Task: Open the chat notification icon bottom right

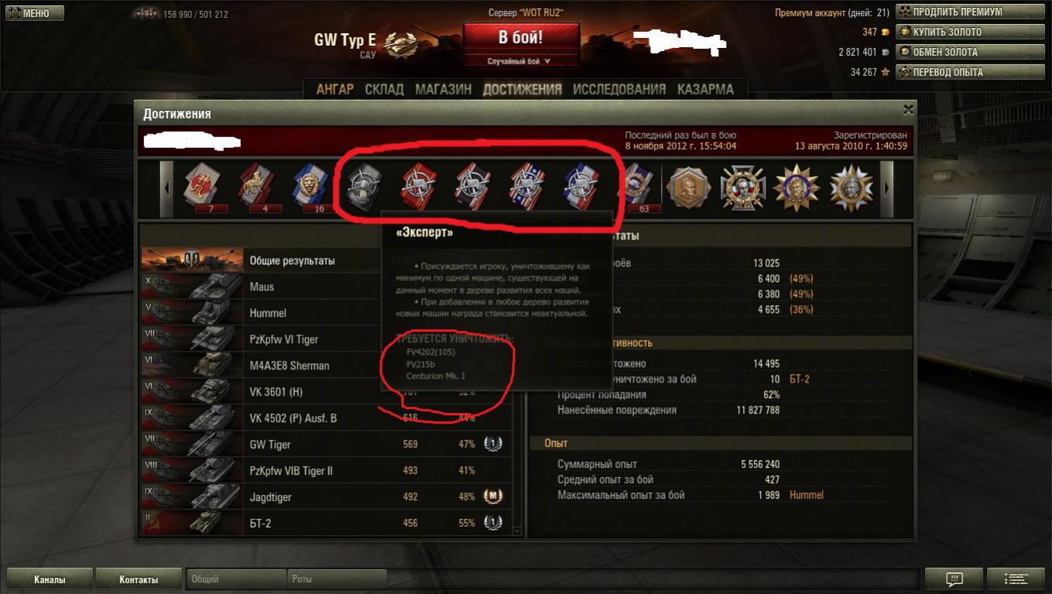Action: click(954, 579)
